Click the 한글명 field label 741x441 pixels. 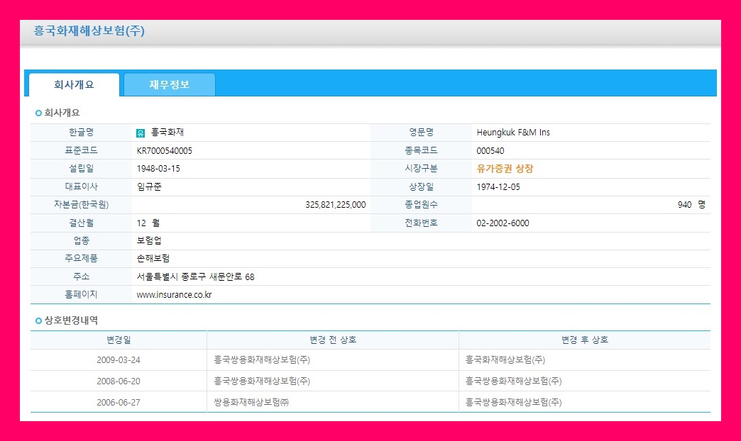(x=82, y=133)
